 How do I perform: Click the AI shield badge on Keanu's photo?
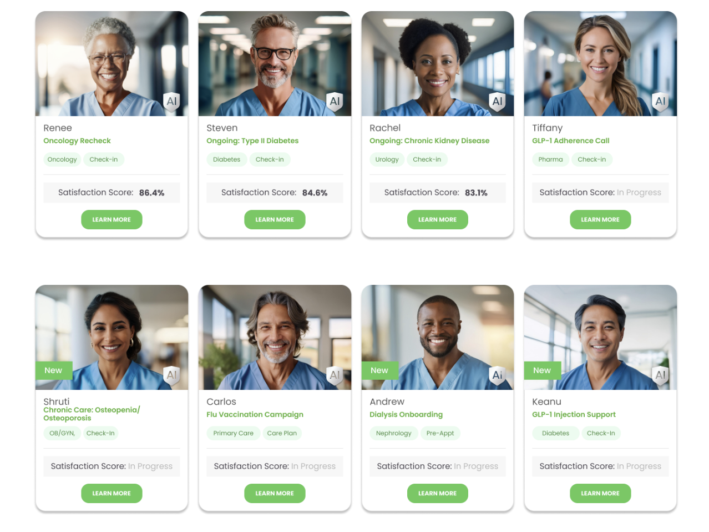point(660,375)
